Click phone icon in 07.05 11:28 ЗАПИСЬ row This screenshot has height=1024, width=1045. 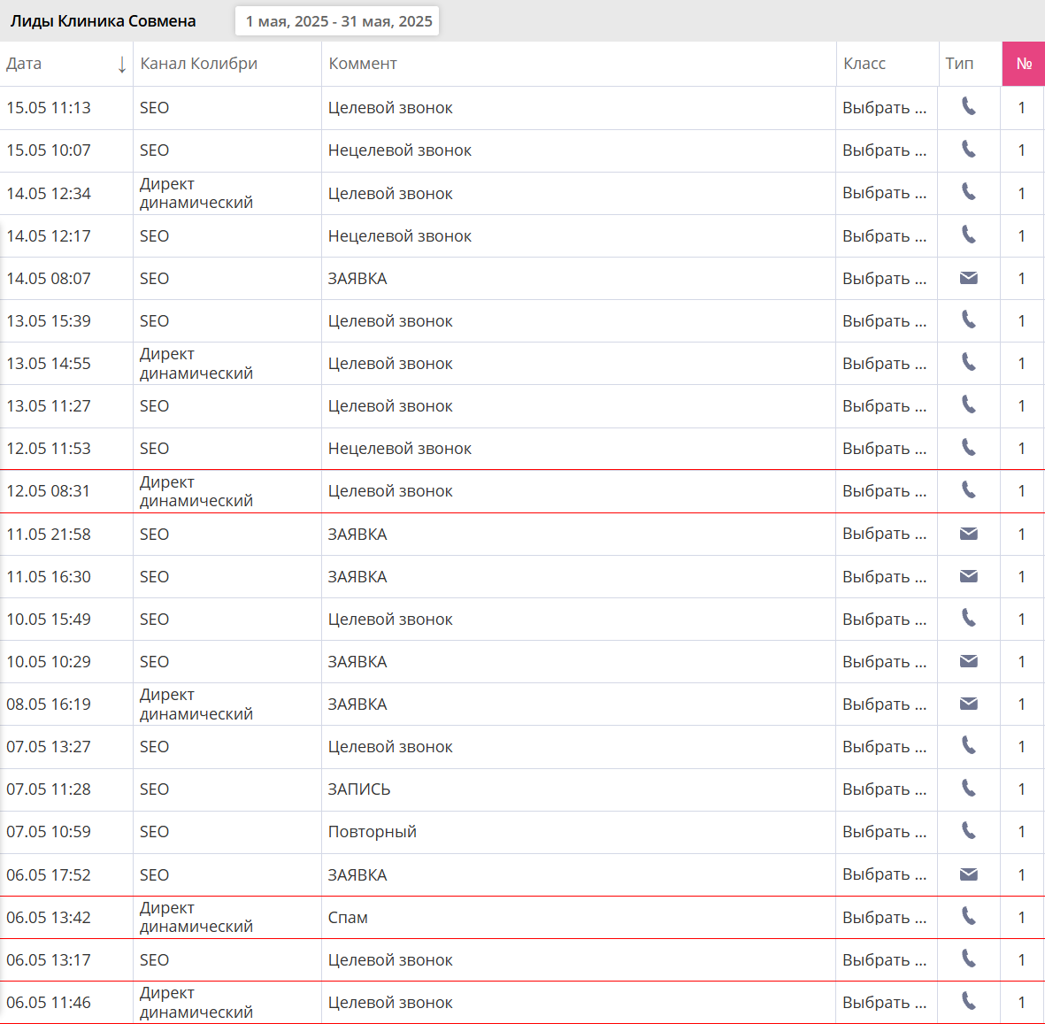(x=968, y=789)
